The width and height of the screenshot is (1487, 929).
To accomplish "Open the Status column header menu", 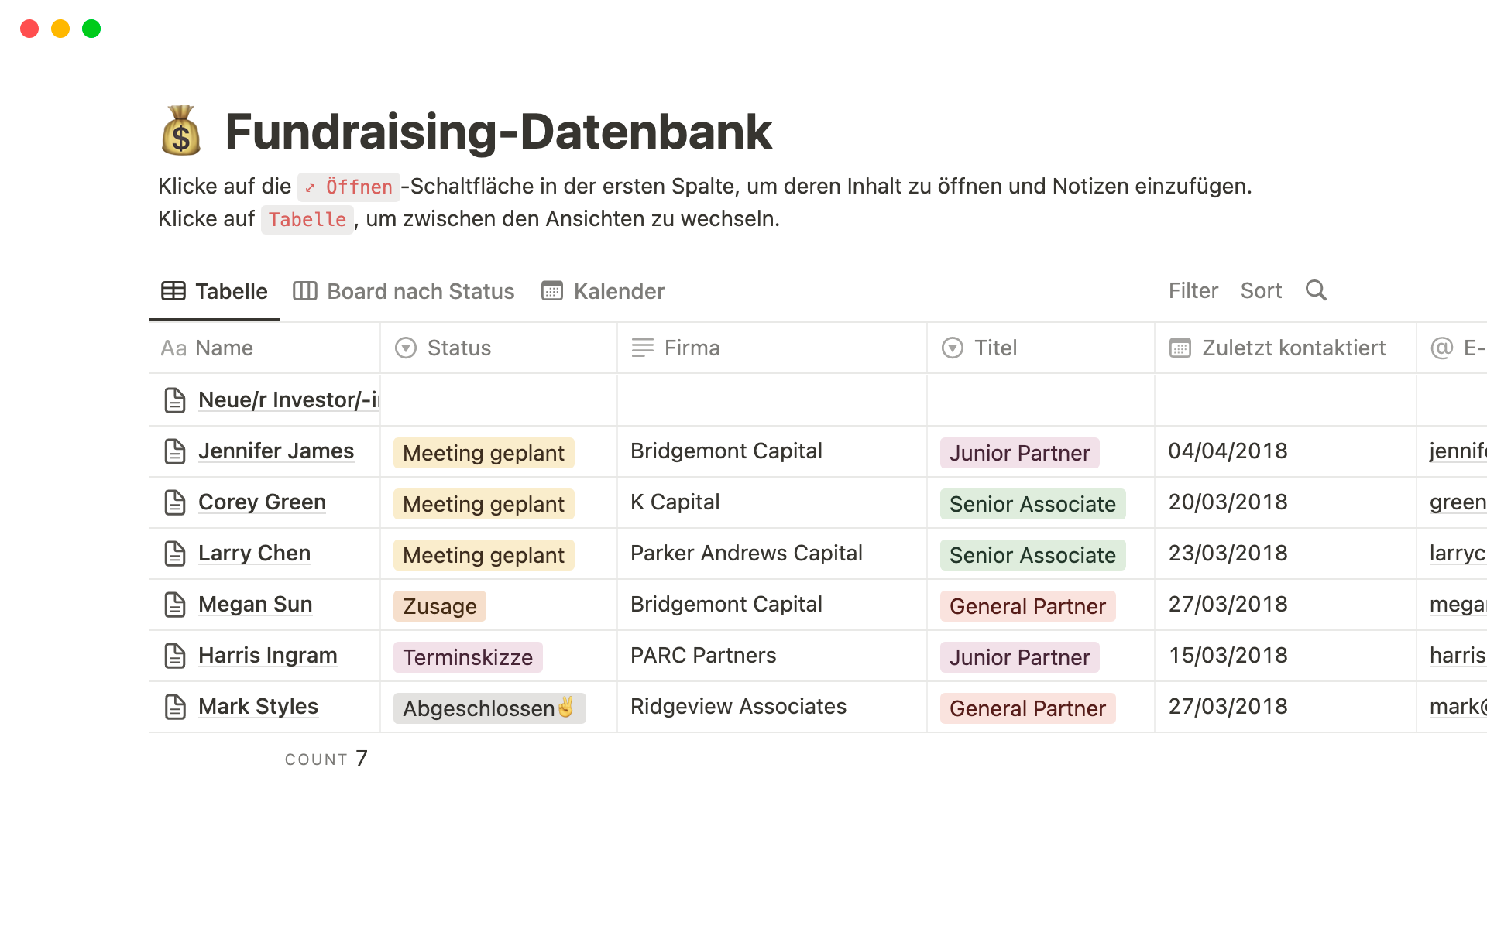I will 458,348.
